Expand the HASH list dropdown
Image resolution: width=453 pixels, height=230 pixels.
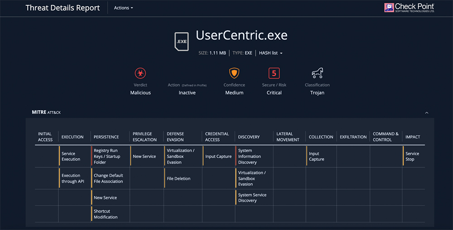pyautogui.click(x=270, y=53)
